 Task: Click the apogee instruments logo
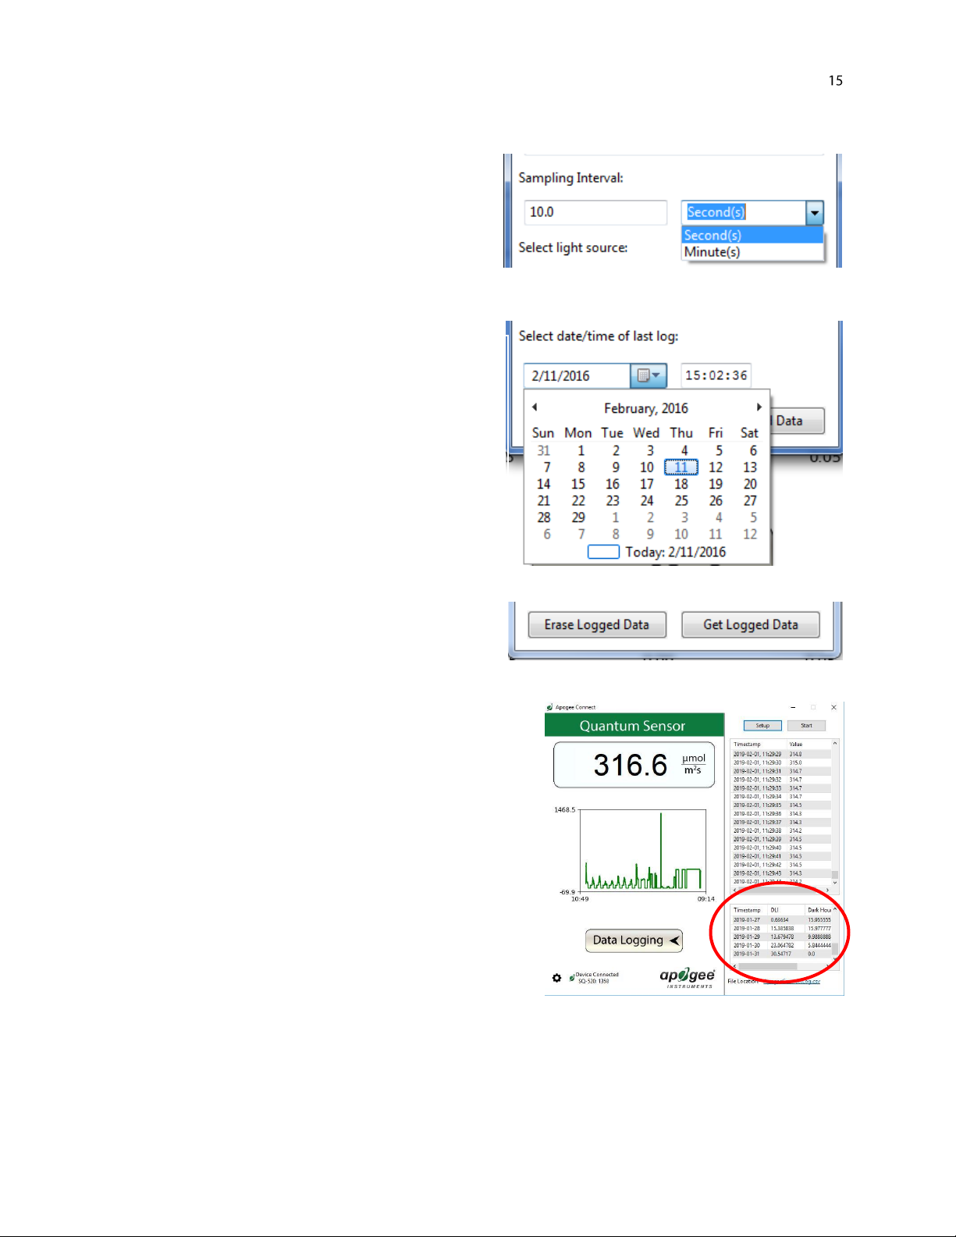(x=687, y=977)
